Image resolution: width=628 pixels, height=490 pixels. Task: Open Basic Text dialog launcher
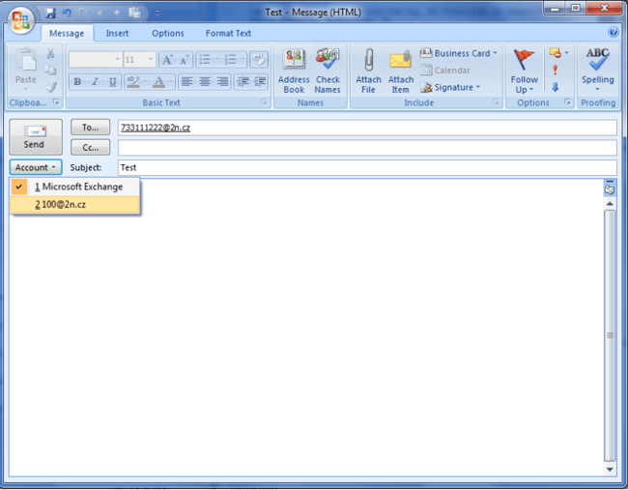pos(264,102)
